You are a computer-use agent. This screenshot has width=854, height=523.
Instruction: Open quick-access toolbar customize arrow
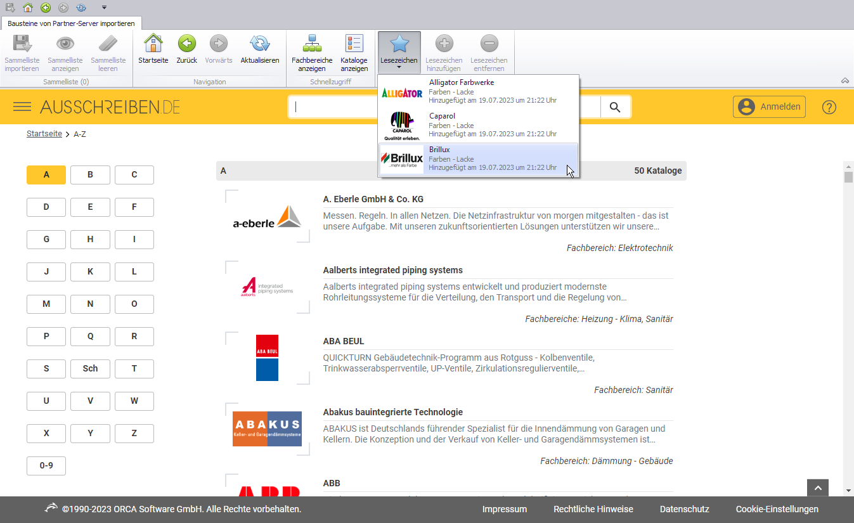click(x=104, y=8)
